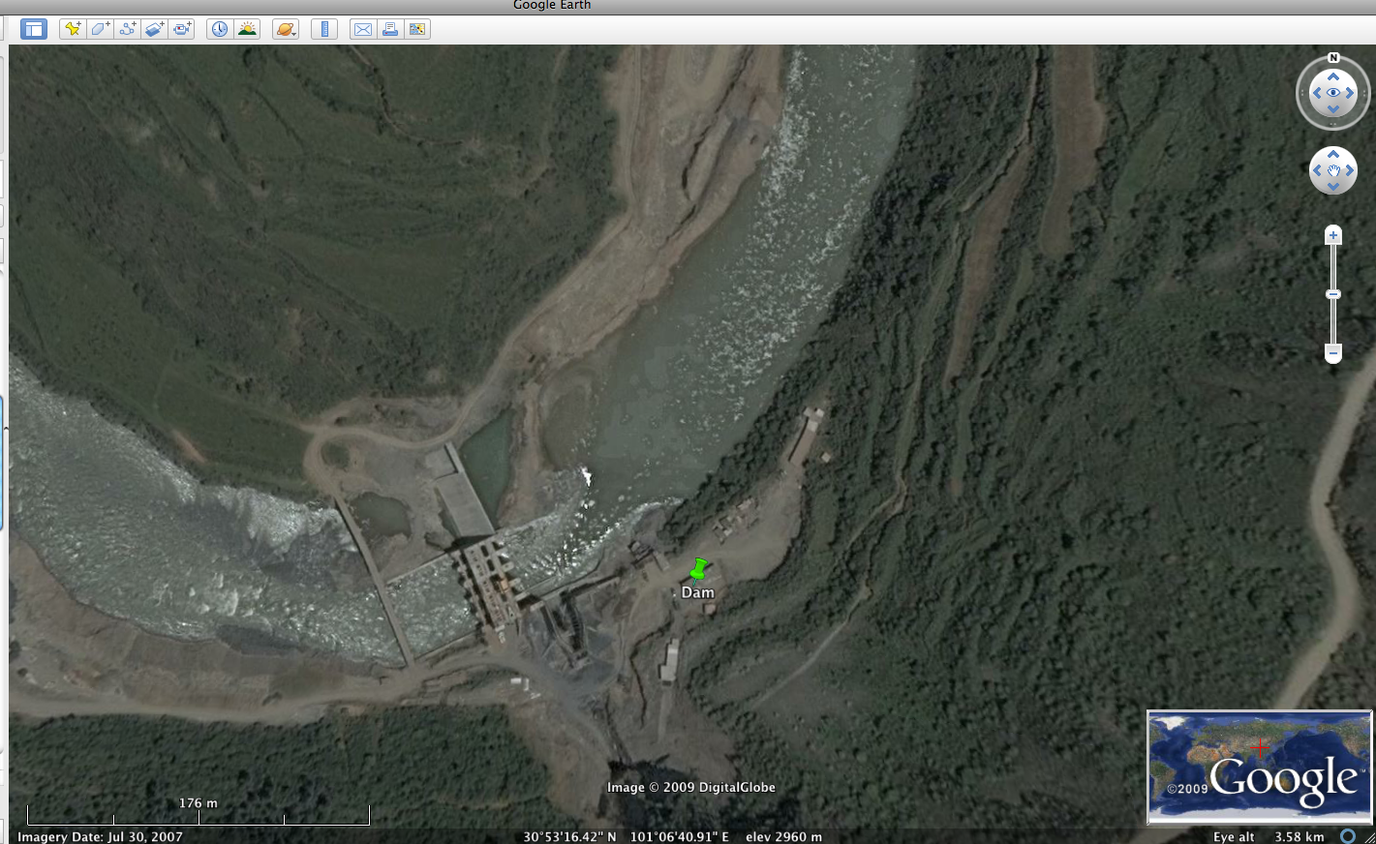1376x844 pixels.
Task: Click the hand icon in move joystick
Action: (x=1333, y=170)
